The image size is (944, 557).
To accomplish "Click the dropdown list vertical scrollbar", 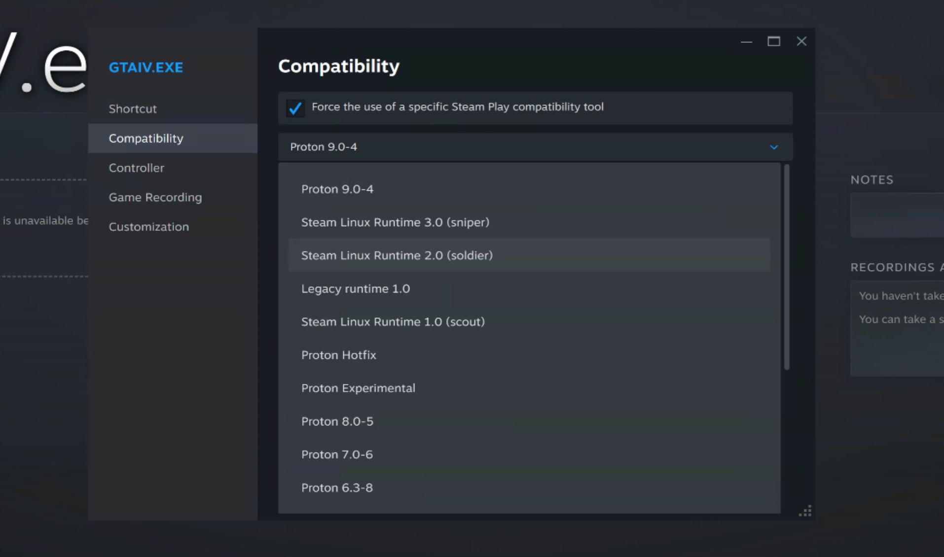I will [x=786, y=267].
